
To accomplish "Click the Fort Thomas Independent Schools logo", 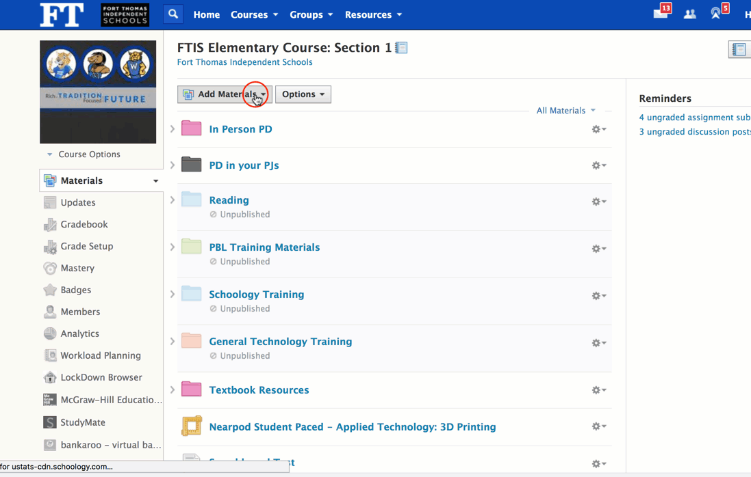I will click(125, 15).
